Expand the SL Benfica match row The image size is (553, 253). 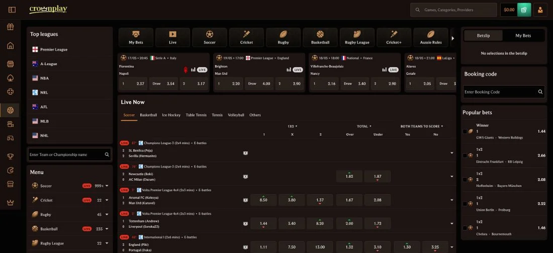click(452, 153)
